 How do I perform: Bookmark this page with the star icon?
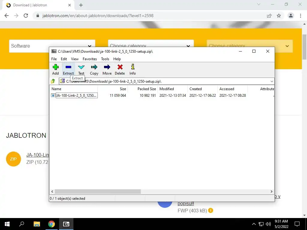click(279, 16)
